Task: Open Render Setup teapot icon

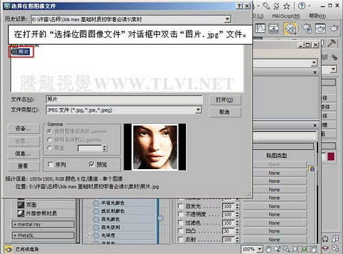Action: point(307,29)
